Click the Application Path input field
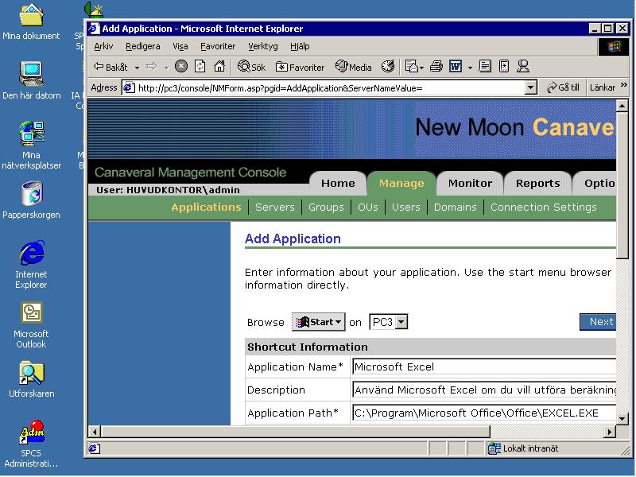This screenshot has height=477, width=636. point(484,413)
